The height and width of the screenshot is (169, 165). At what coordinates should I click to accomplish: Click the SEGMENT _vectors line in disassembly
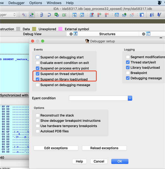coord(14,59)
